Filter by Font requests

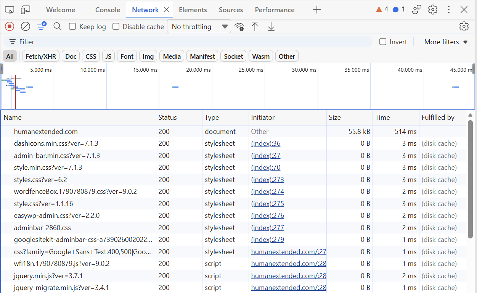pos(127,56)
